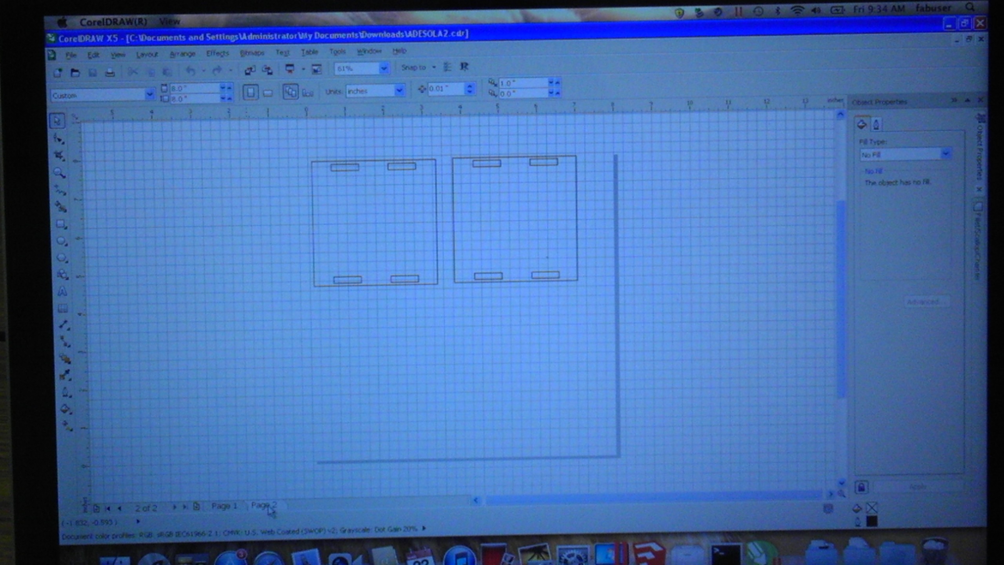Click the Print icon in toolbar
The width and height of the screenshot is (1004, 565).
coord(110,72)
